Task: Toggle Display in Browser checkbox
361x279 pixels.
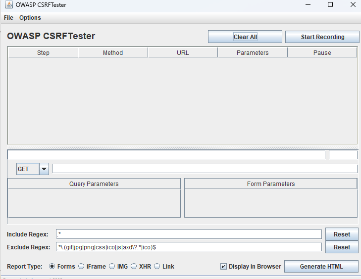Action: tap(223, 266)
